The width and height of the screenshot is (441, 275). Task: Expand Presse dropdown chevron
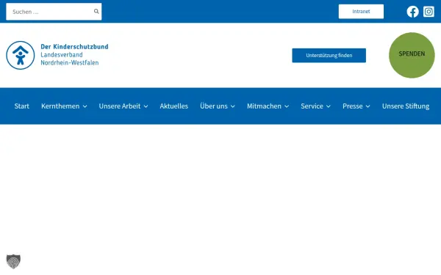coord(367,106)
